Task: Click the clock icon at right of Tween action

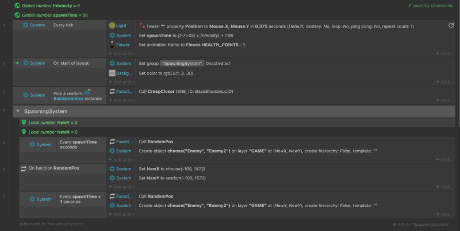Action: pyautogui.click(x=451, y=26)
